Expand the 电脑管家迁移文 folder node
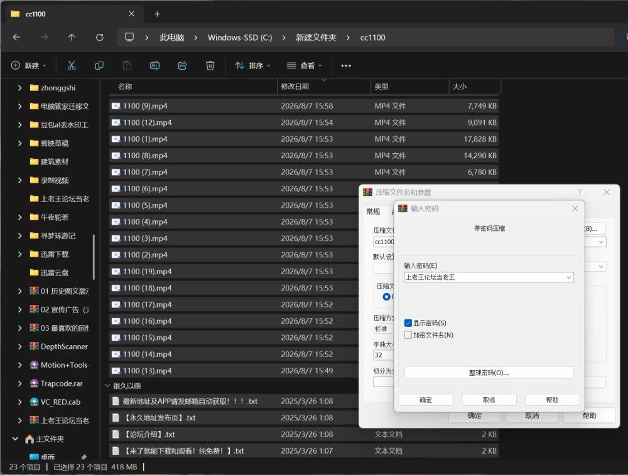Screen dimensions: 628x475 point(19,106)
